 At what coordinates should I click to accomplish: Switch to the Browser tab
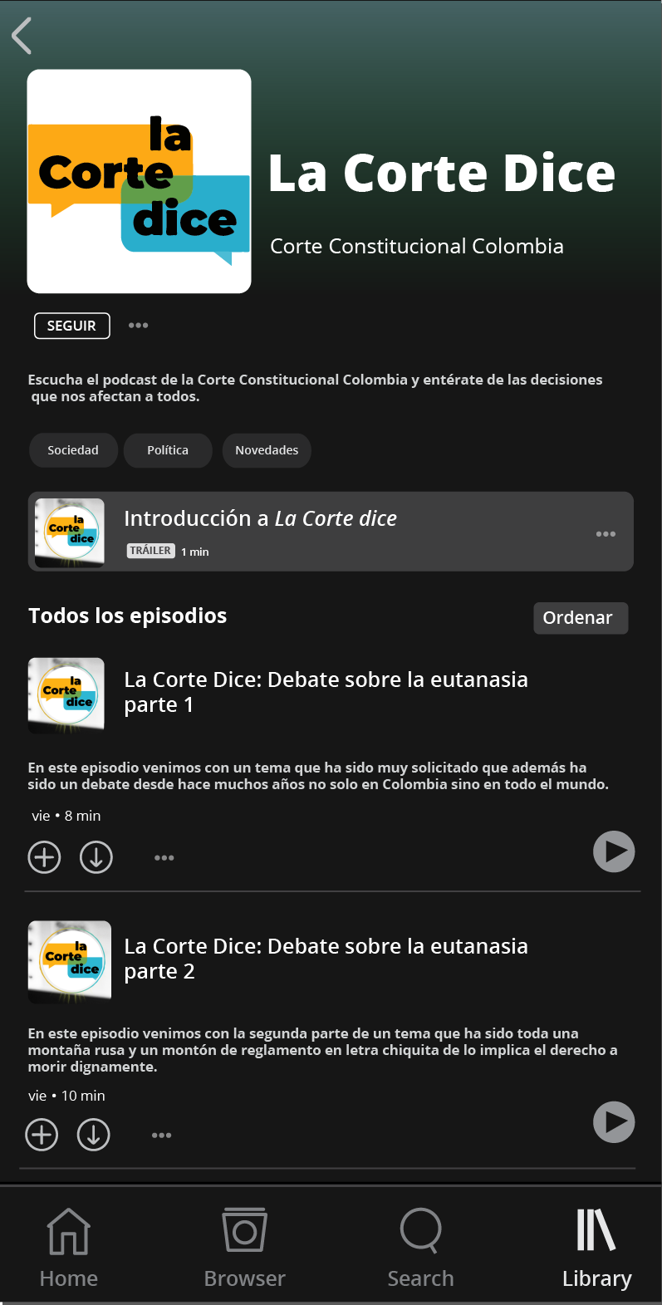[245, 1248]
